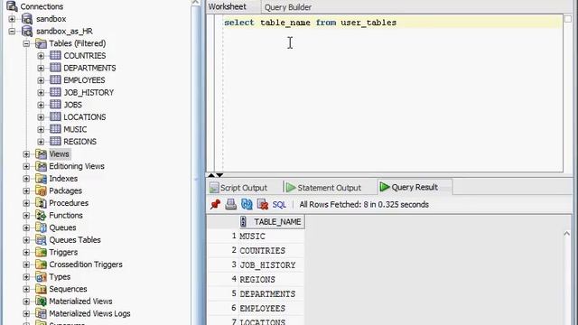Click the Indexes folder icon
578x325 pixels.
41,179
